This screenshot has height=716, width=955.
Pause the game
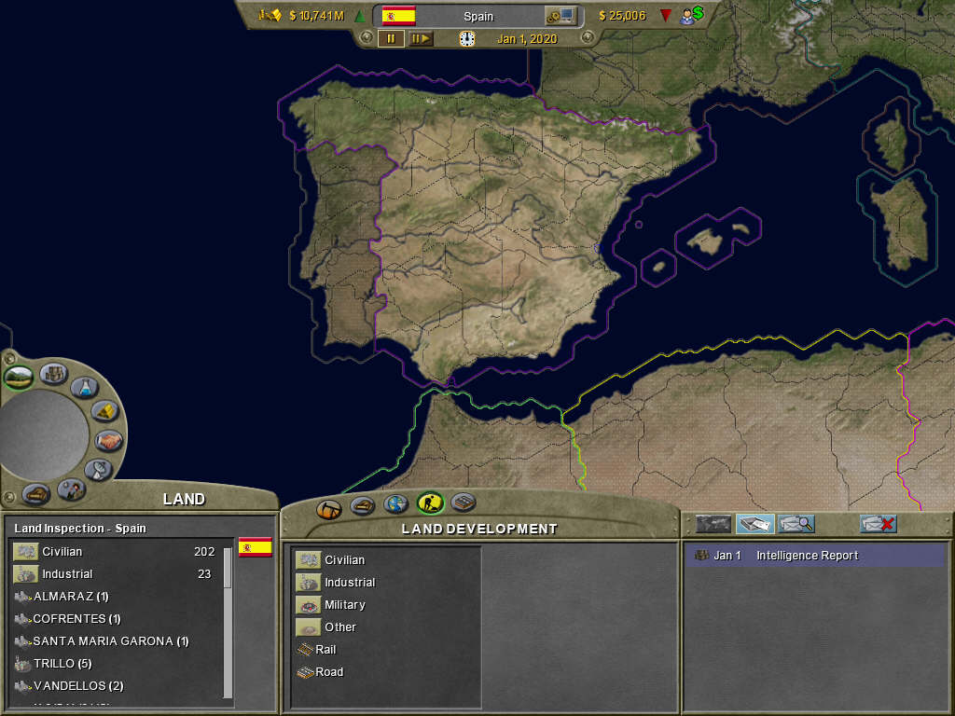pos(391,38)
